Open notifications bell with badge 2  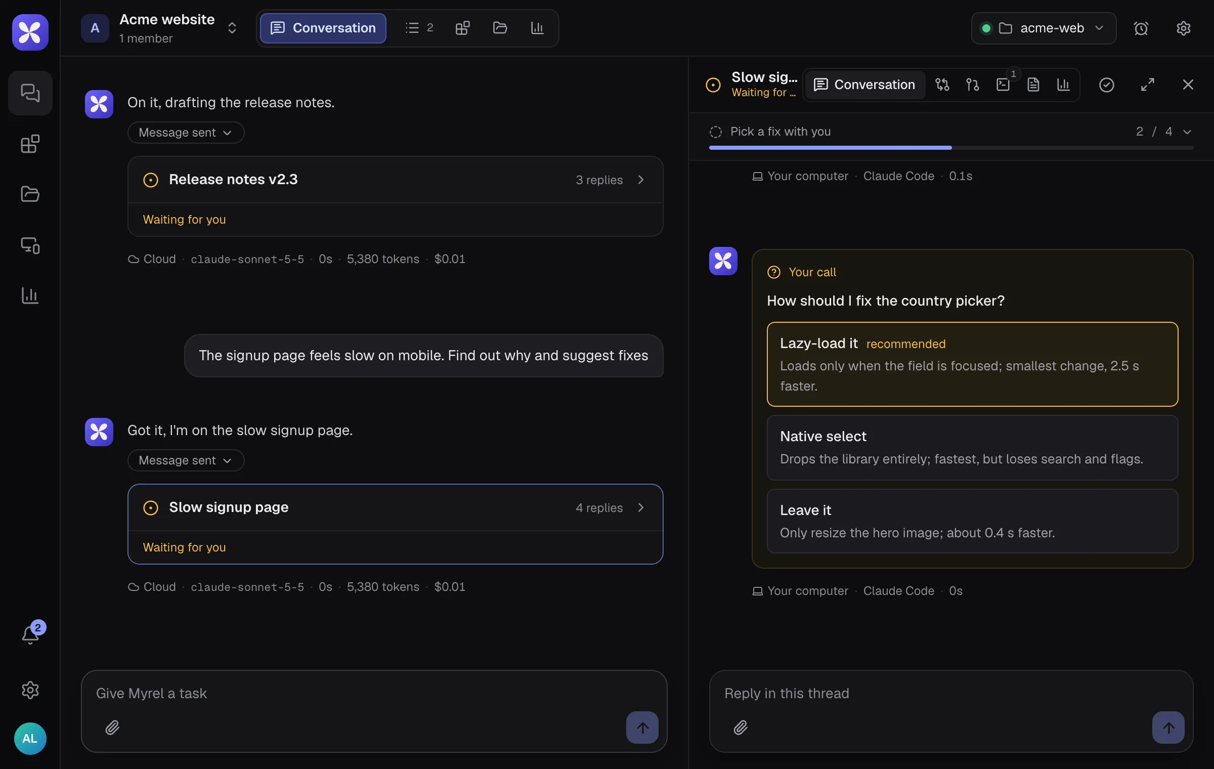[31, 633]
